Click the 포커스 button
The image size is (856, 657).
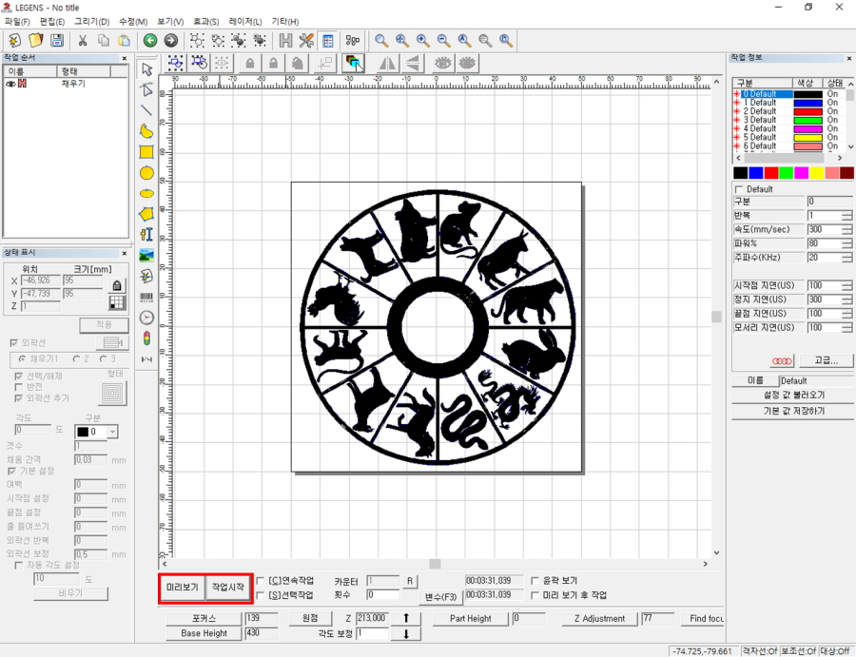(x=204, y=618)
